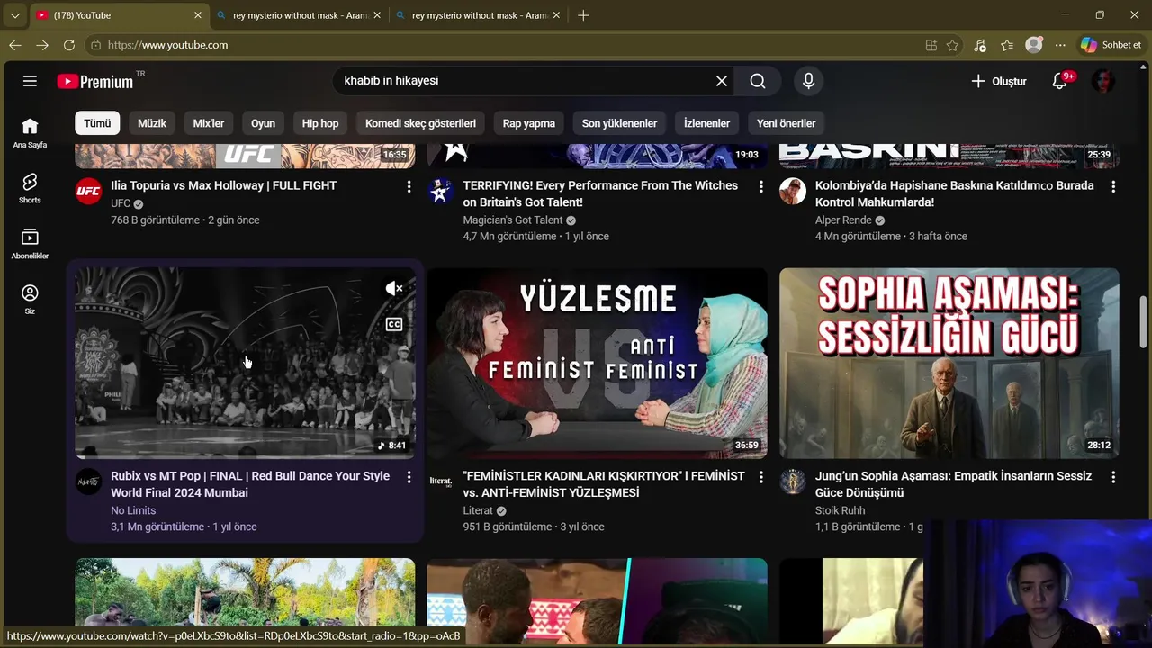
Task: Select the Mix'ler filter chip
Action: click(209, 123)
